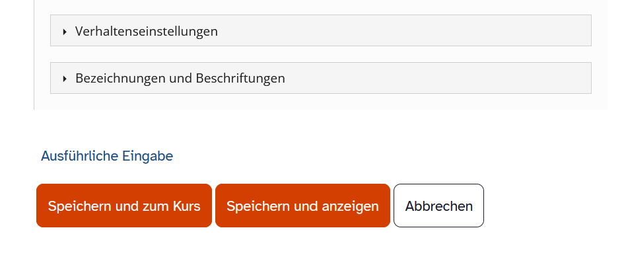
Task: Click the triangle icon beside Bezeichnungen und Beschriftungen
Action: pos(65,79)
